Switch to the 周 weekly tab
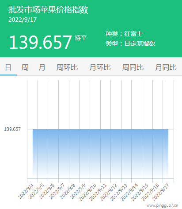 coord(25,67)
